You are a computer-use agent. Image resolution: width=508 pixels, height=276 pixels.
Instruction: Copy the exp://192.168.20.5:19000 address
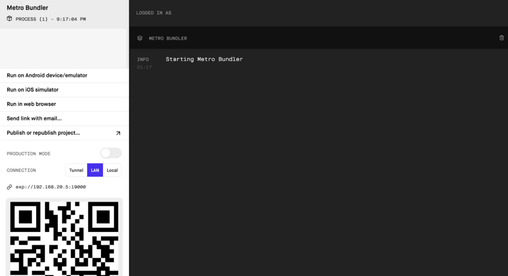coord(51,187)
